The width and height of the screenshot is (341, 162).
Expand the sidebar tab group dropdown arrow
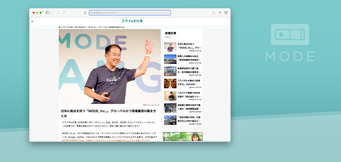pyautogui.click(x=52, y=13)
